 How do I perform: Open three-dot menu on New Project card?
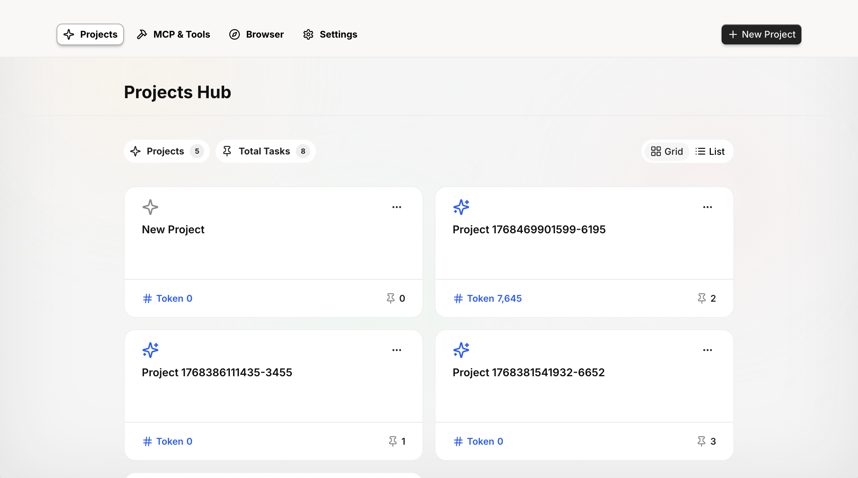pyautogui.click(x=396, y=207)
